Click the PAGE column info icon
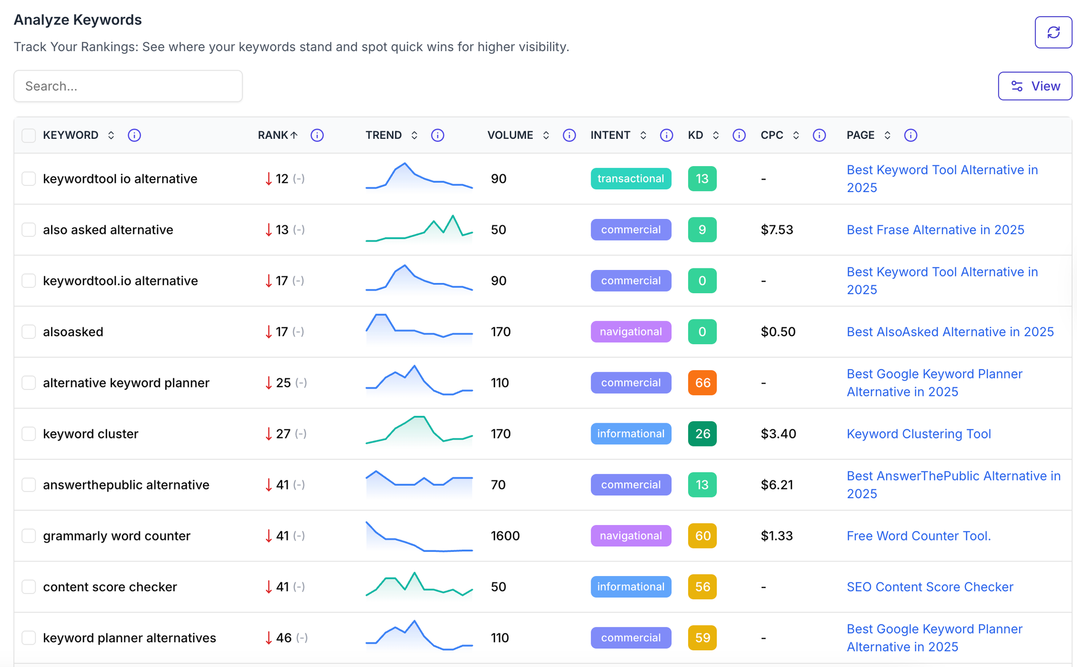 pyautogui.click(x=910, y=135)
